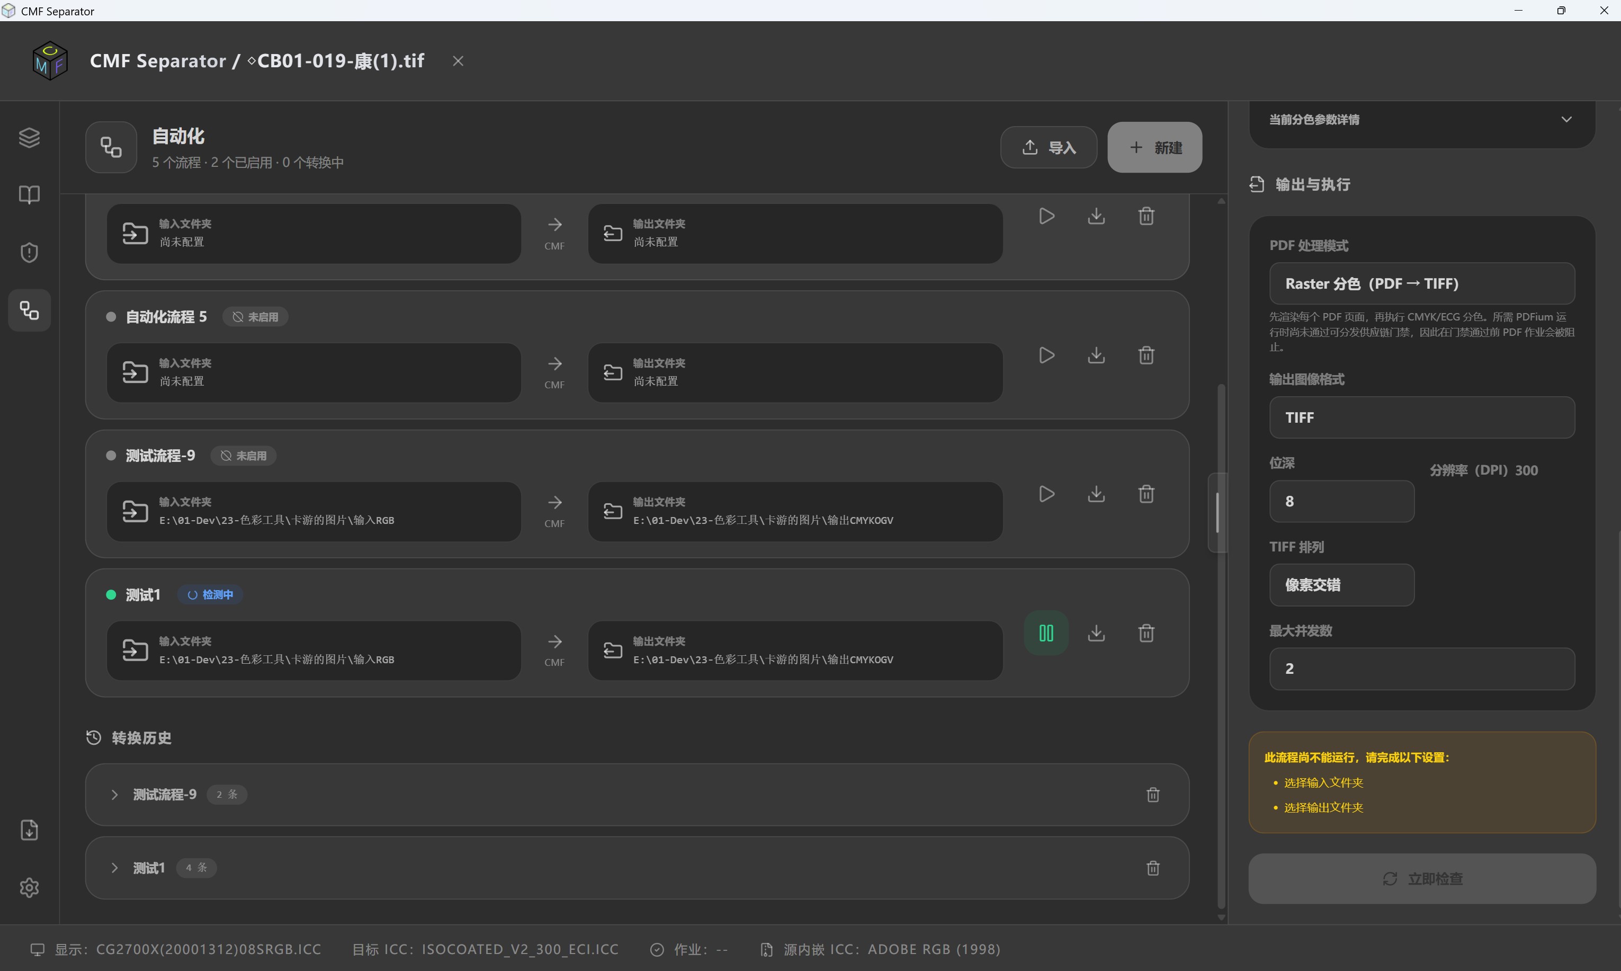
Task: Open the PDF 处理模式 Raster dropdown
Action: (1422, 283)
